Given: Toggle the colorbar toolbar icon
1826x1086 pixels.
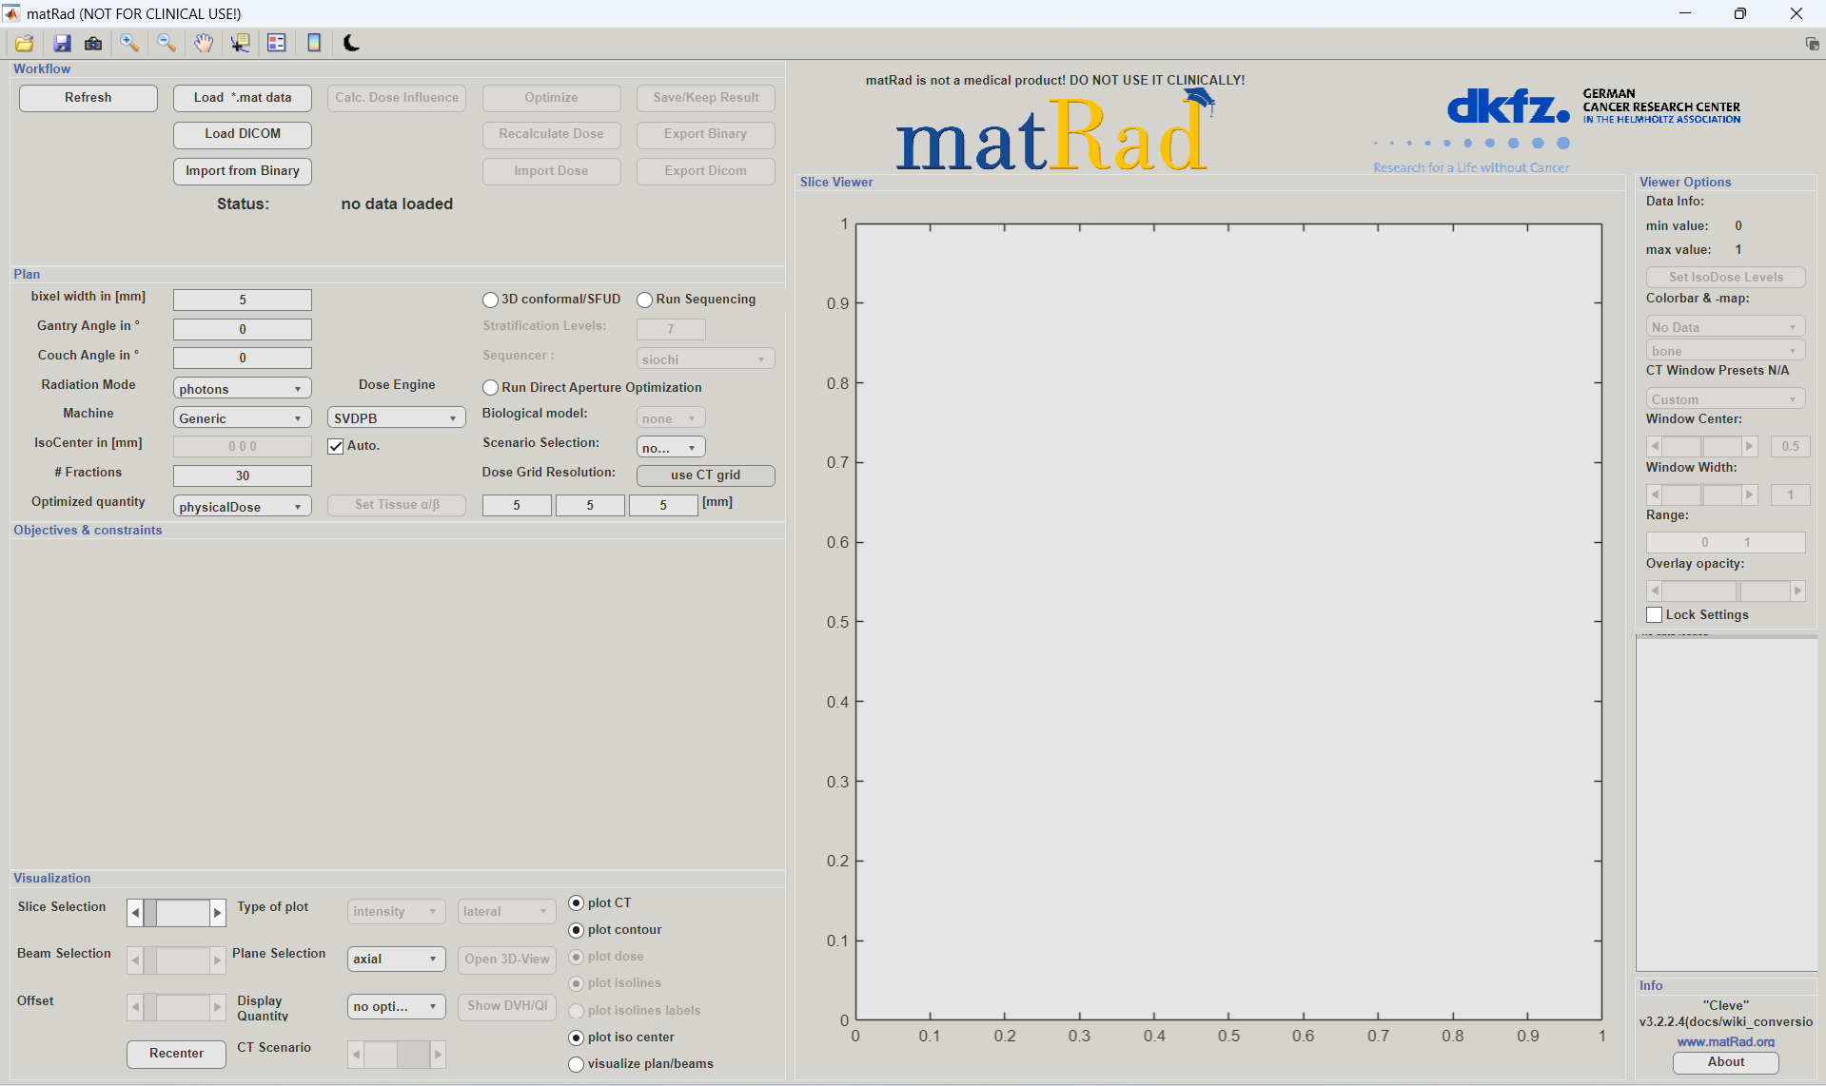Looking at the screenshot, I should [x=314, y=43].
